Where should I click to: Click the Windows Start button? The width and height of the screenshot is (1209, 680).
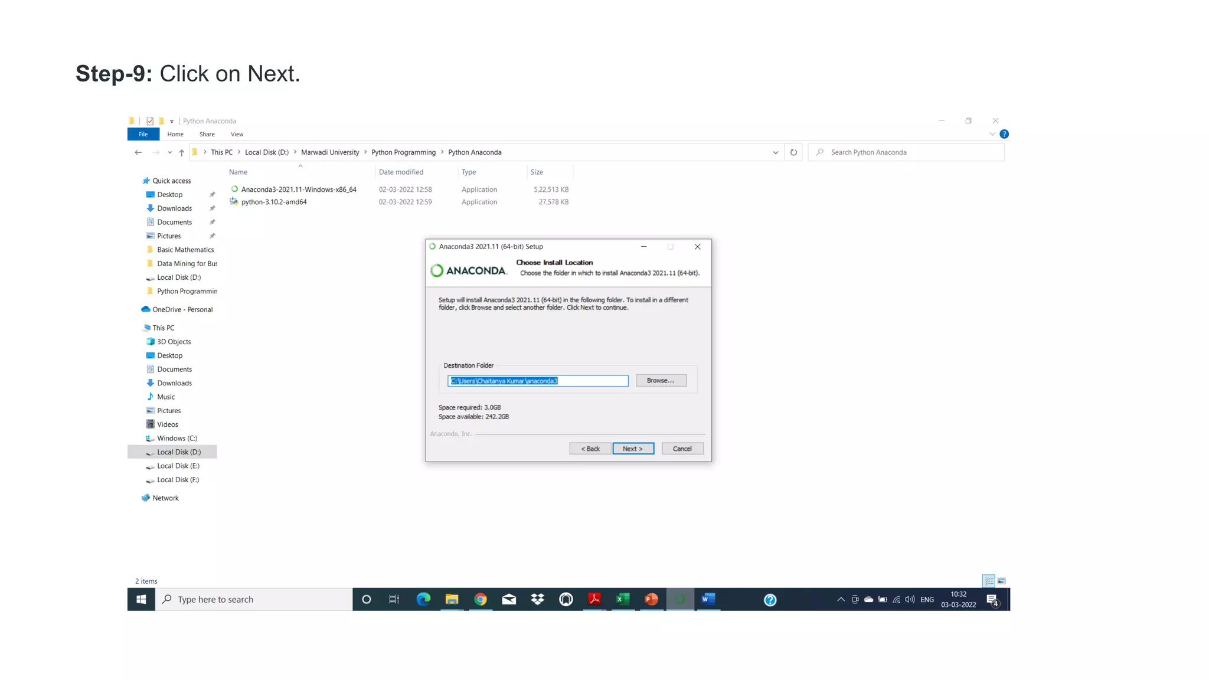click(141, 600)
